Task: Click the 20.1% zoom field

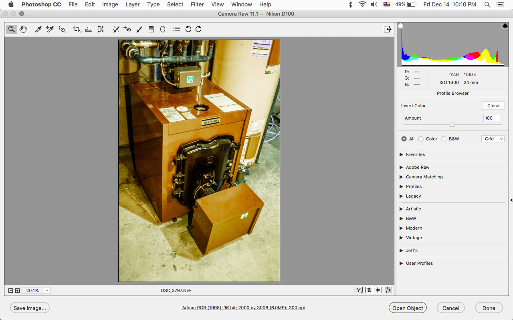Action: click(32, 291)
